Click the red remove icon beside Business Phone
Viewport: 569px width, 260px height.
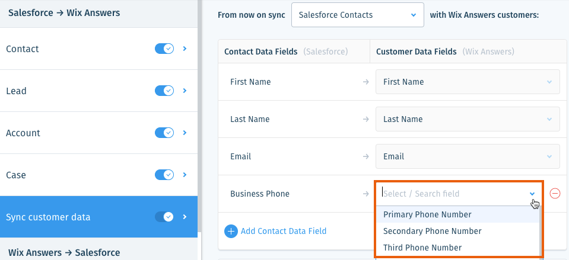click(555, 194)
